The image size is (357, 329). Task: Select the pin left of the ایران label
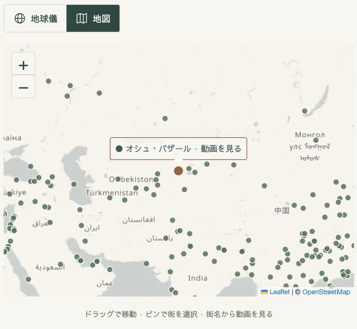(81, 225)
